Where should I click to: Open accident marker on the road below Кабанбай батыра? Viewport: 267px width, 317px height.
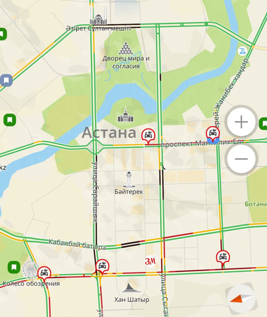coord(223,258)
